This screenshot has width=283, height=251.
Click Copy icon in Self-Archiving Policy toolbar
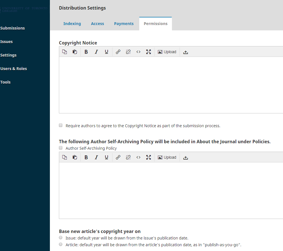click(65, 158)
